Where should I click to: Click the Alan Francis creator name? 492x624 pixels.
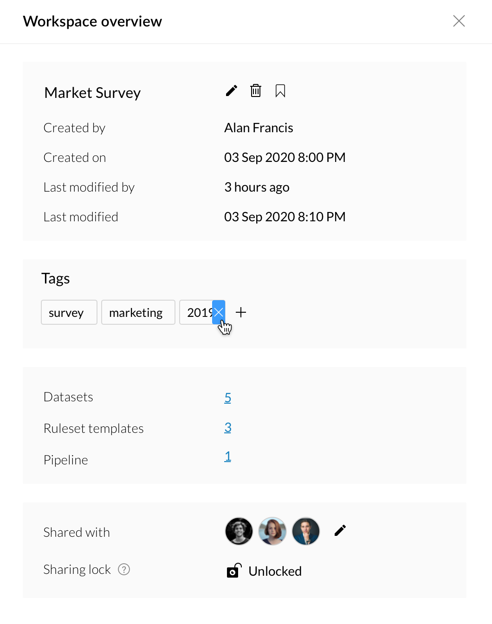pos(259,128)
